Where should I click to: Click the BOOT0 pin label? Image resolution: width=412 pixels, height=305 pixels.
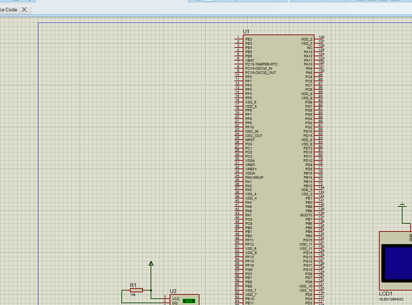(306, 215)
